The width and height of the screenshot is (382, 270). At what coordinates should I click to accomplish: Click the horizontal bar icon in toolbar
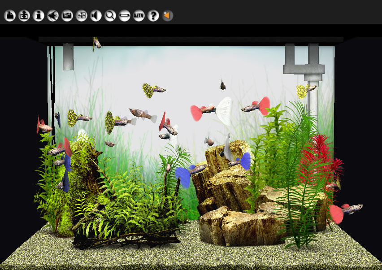125,16
